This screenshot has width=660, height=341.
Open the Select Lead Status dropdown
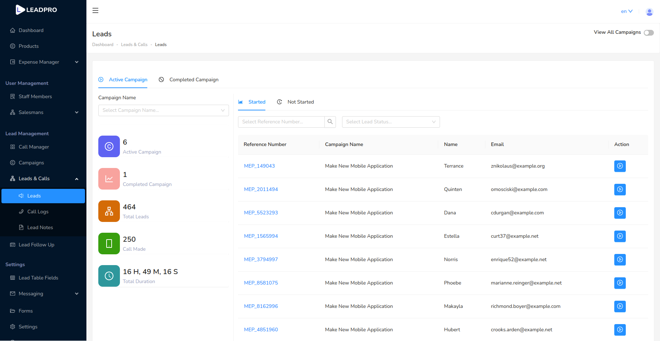point(391,122)
